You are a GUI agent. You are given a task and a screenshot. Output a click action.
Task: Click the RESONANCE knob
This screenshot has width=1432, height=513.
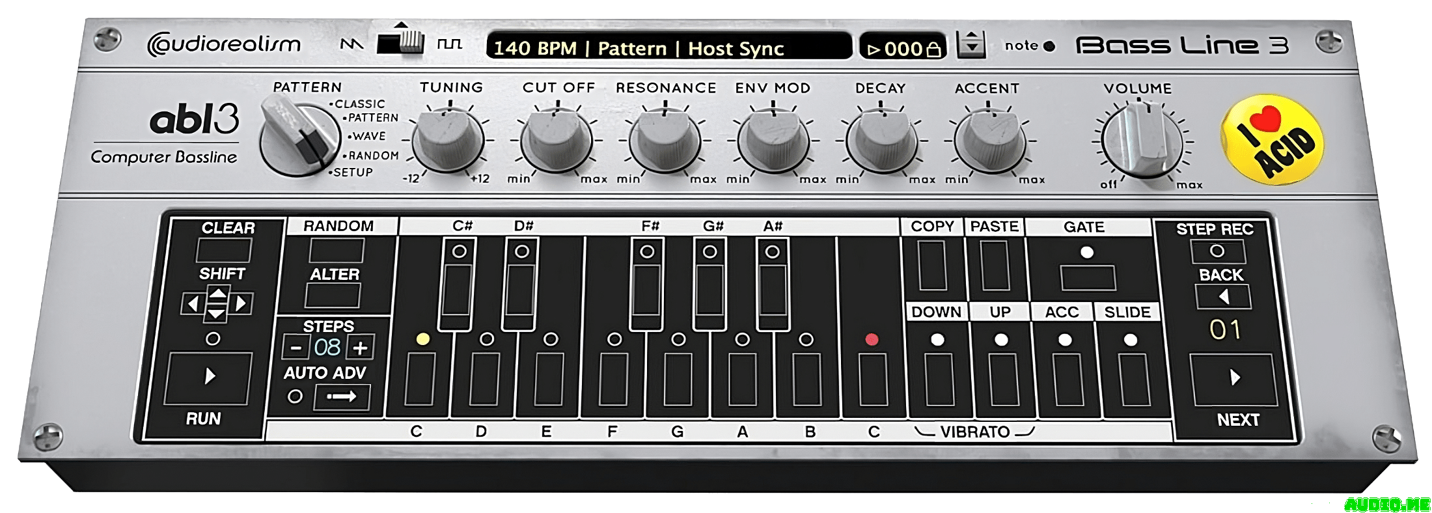(665, 139)
